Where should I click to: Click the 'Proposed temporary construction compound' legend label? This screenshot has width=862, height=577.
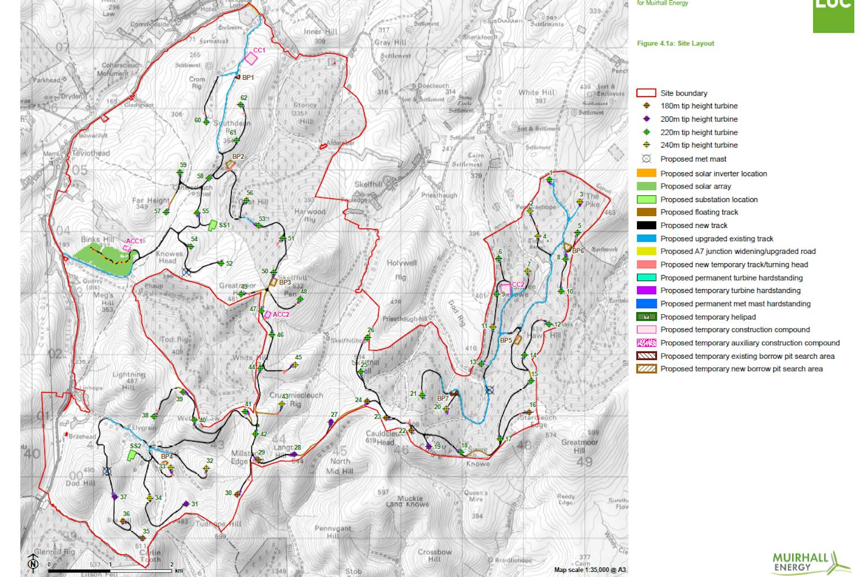(735, 330)
